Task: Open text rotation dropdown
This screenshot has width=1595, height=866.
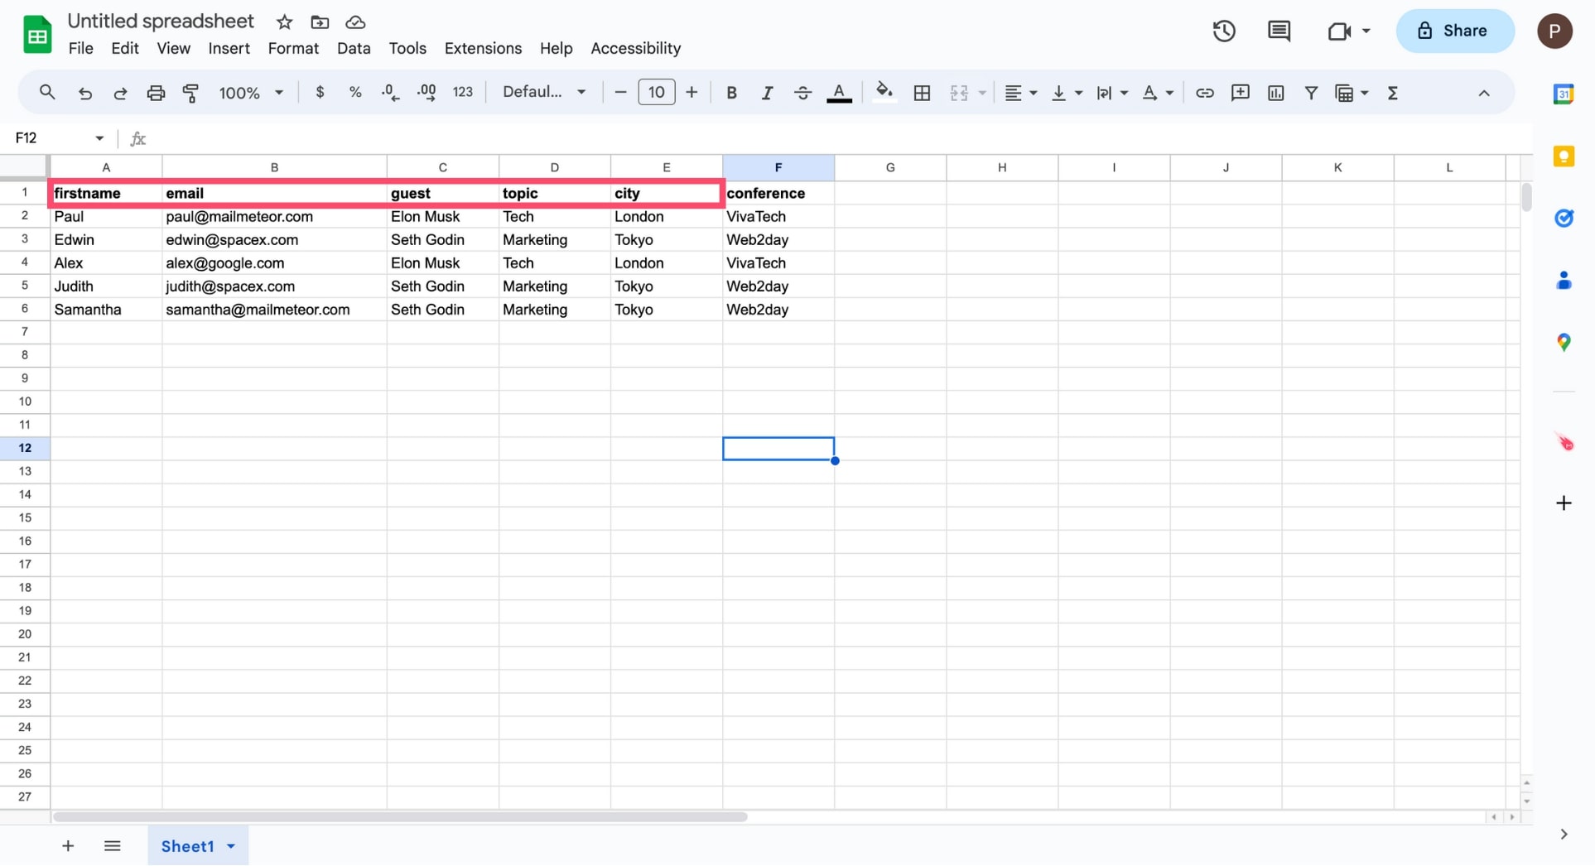Action: coord(1158,93)
